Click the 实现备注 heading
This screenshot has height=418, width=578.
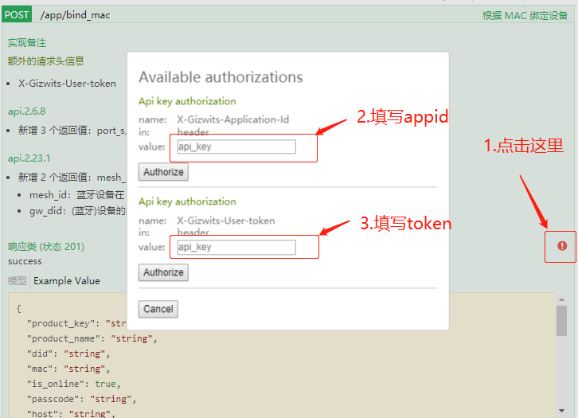(27, 43)
